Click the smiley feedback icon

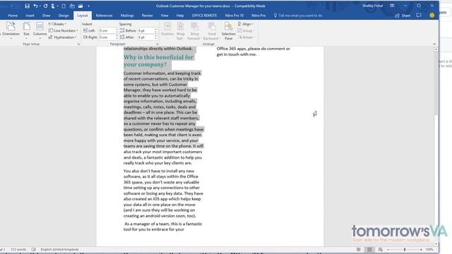[432, 16]
